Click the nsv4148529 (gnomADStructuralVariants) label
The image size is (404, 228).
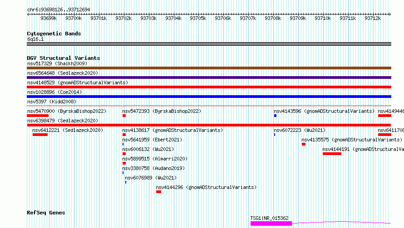[78, 82]
